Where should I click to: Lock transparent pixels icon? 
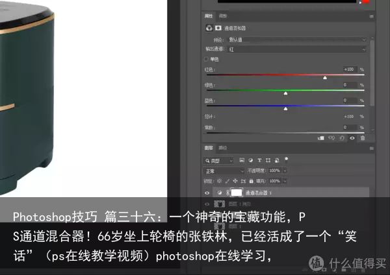pos(219,181)
